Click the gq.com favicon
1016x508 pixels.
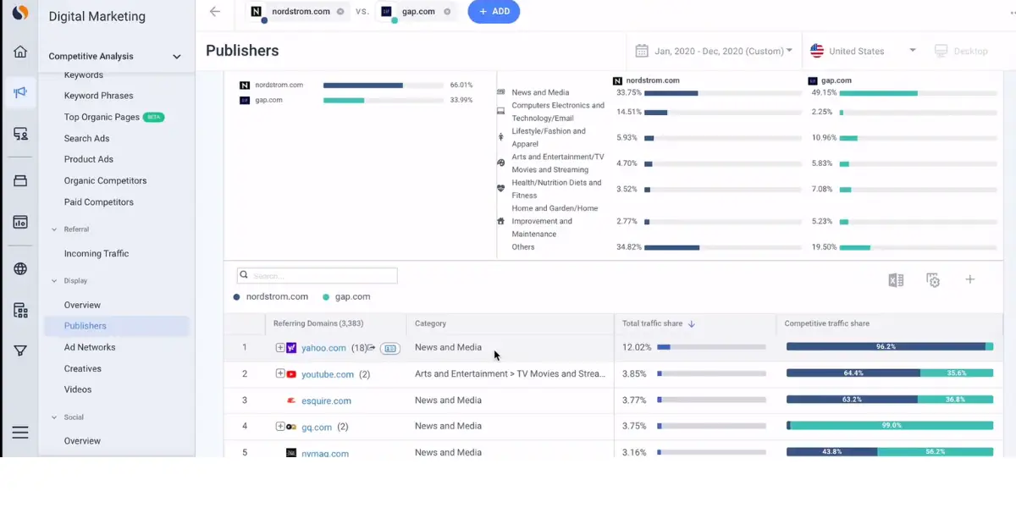(291, 427)
